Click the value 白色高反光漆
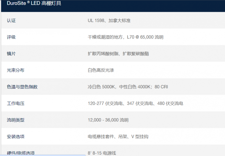This screenshot has height=156, width=225. point(101,70)
